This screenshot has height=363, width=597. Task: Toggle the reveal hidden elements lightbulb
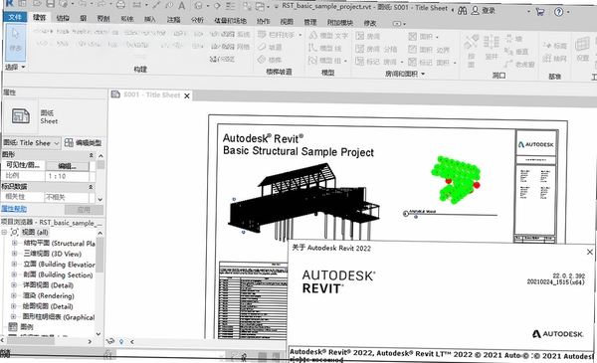121,341
